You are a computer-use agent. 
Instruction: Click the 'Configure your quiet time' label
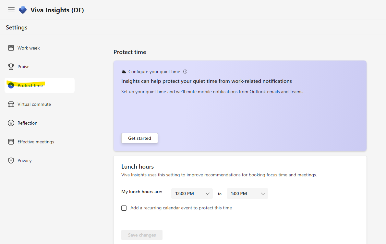[x=154, y=72]
